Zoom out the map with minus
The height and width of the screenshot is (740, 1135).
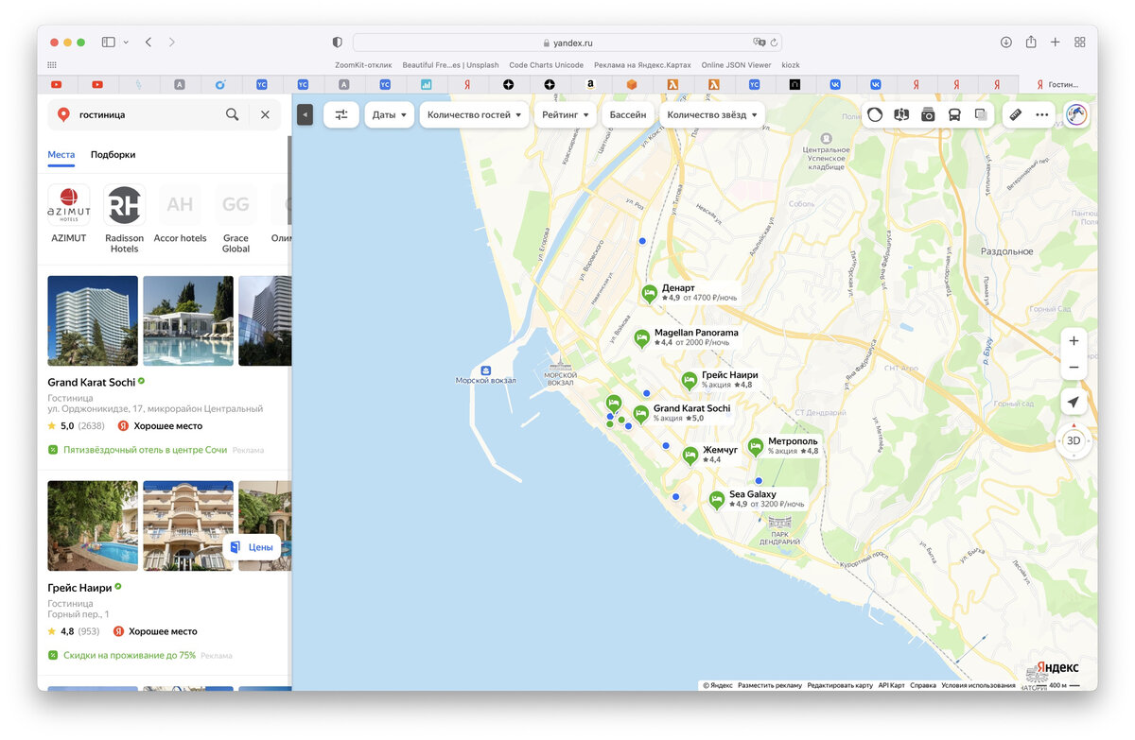coord(1074,367)
